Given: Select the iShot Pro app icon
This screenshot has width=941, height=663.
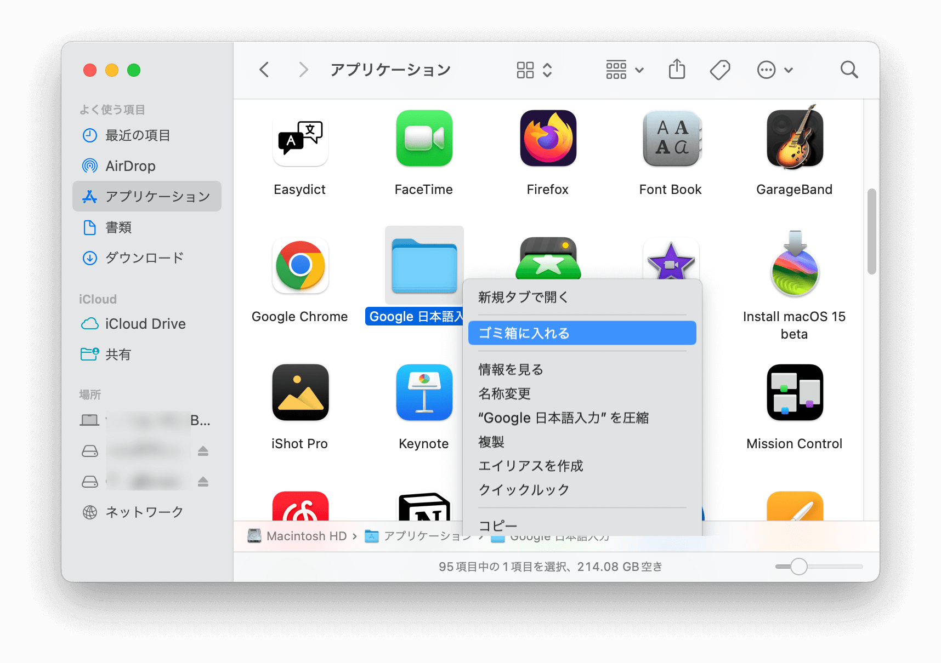Looking at the screenshot, I should click(x=300, y=392).
